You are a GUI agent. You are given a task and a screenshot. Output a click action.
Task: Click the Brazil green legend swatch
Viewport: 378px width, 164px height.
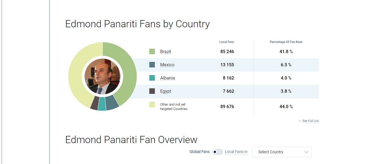(x=152, y=51)
